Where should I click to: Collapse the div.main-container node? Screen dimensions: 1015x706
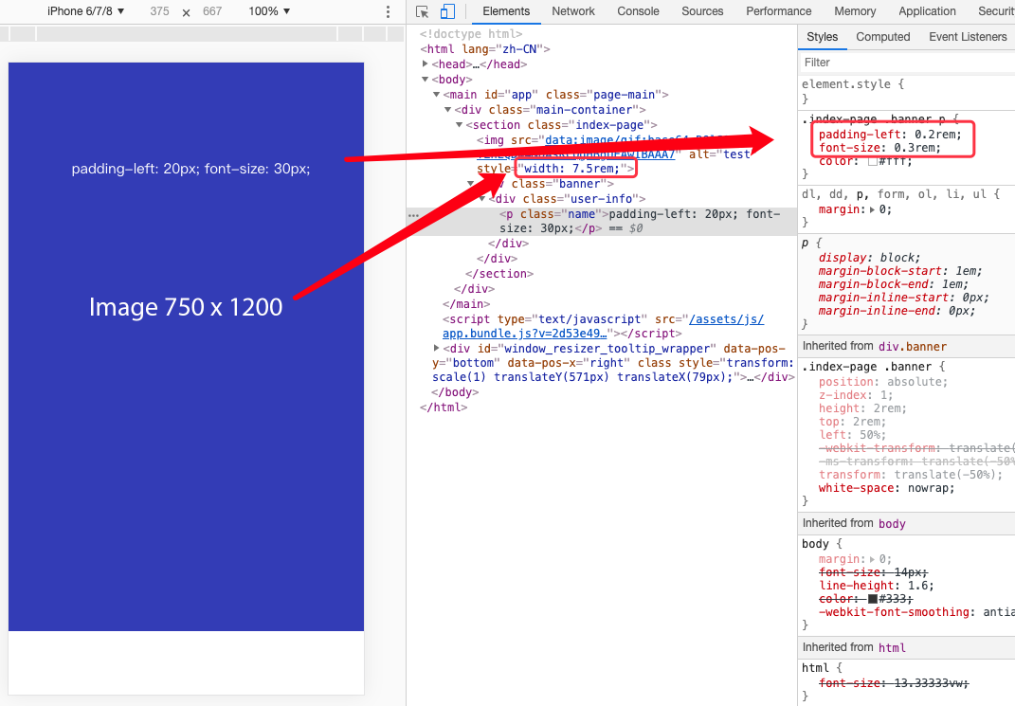pos(447,110)
